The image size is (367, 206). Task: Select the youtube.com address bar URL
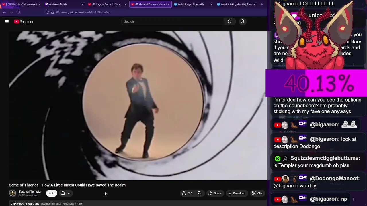86,12
